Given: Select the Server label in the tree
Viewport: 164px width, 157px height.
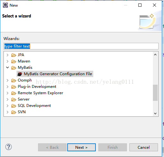Looking at the screenshot, I should point(24,99).
